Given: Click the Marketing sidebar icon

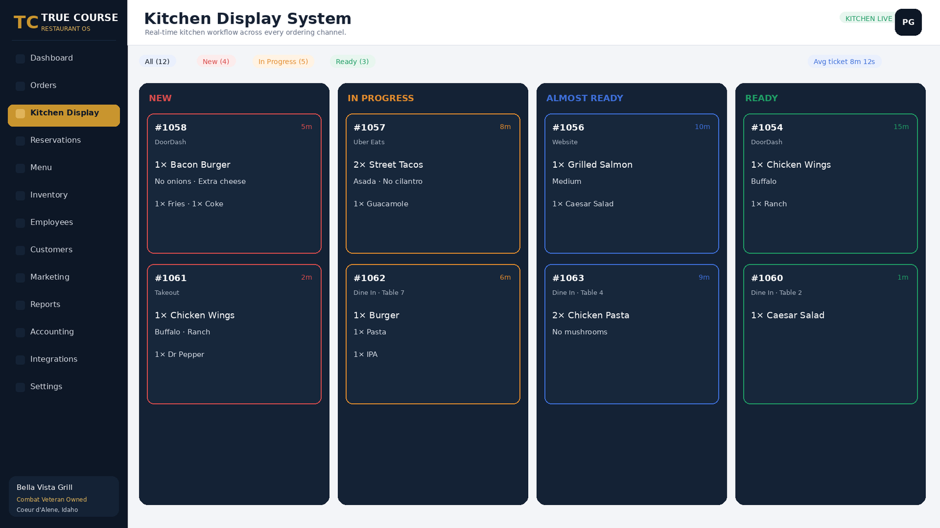Looking at the screenshot, I should (x=20, y=277).
